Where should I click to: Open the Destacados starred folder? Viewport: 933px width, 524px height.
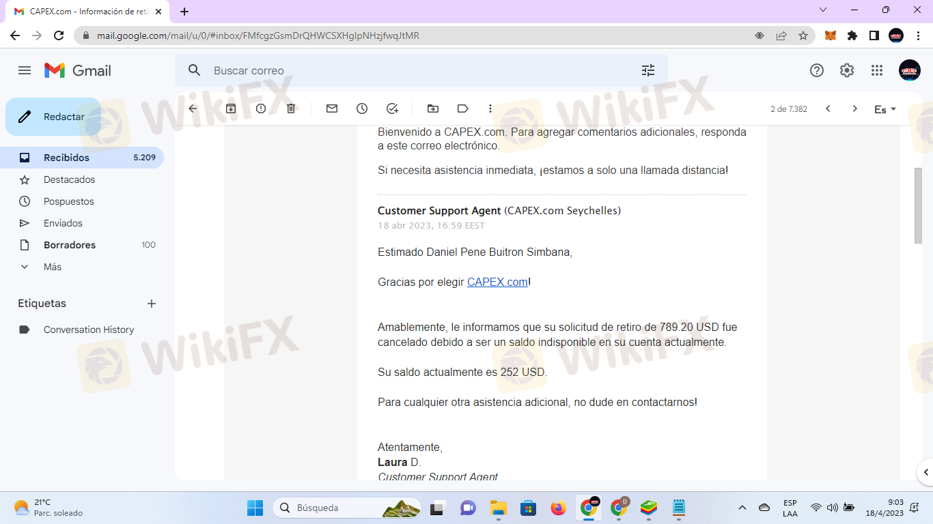(82, 179)
